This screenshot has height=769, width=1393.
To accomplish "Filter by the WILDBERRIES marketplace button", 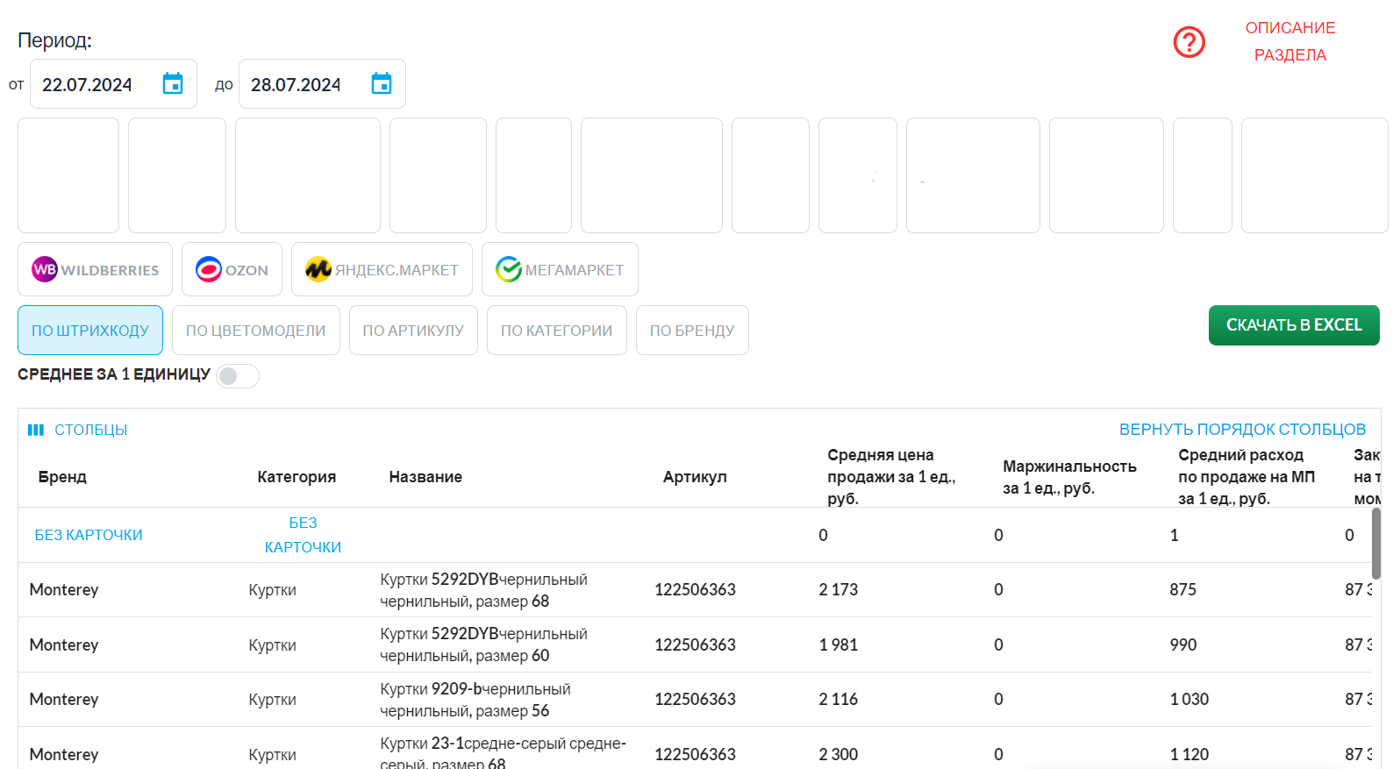I will [x=95, y=269].
